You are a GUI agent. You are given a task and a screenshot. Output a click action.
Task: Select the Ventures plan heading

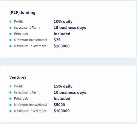[x=18, y=77]
